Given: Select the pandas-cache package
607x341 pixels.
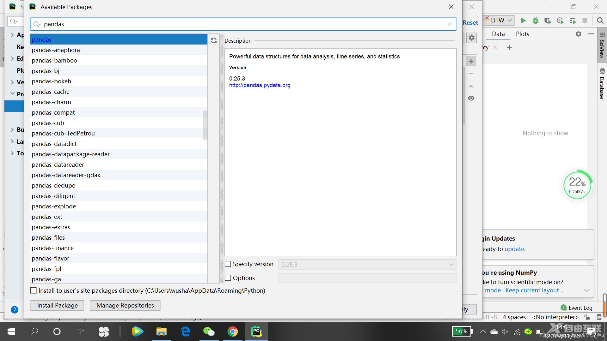Looking at the screenshot, I should (x=119, y=92).
